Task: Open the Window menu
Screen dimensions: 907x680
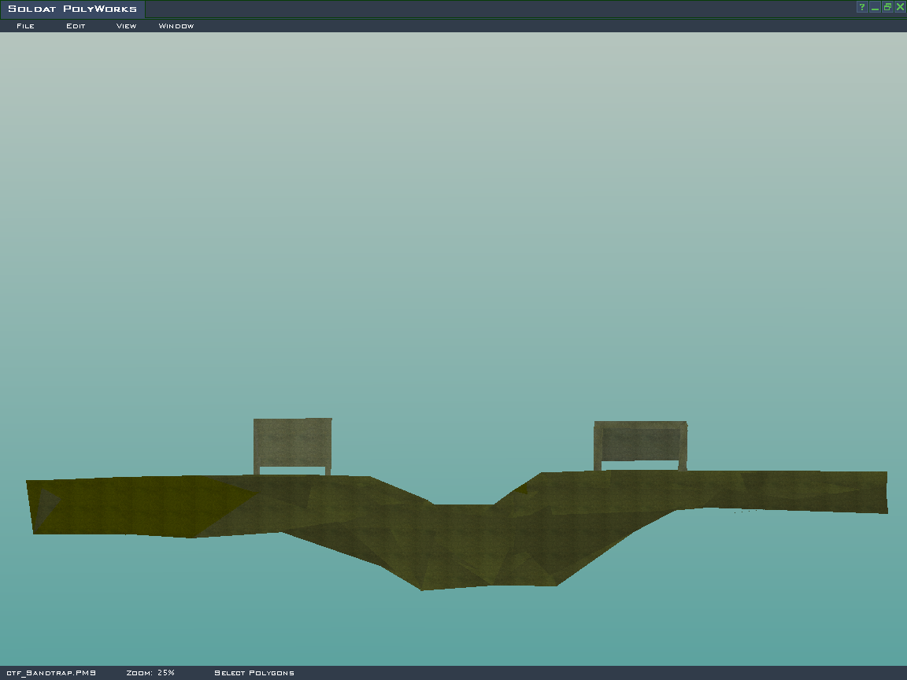Action: (176, 26)
